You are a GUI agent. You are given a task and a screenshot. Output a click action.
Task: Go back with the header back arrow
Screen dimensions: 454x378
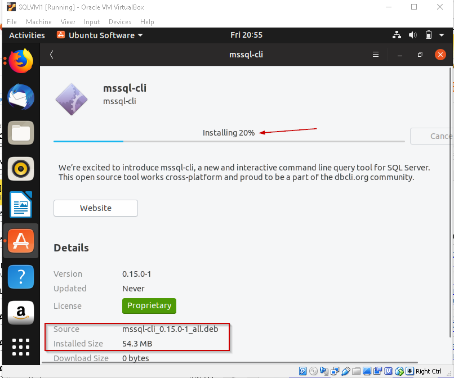[x=51, y=55]
